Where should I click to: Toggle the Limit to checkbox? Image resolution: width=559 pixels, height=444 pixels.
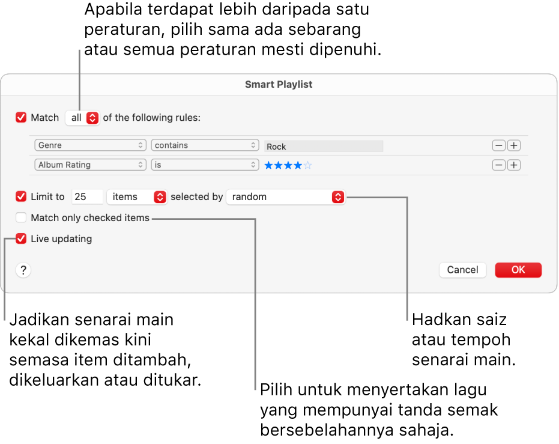[21, 196]
